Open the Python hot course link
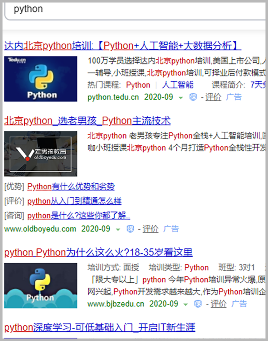The height and width of the screenshot is (341, 268). [138, 85]
